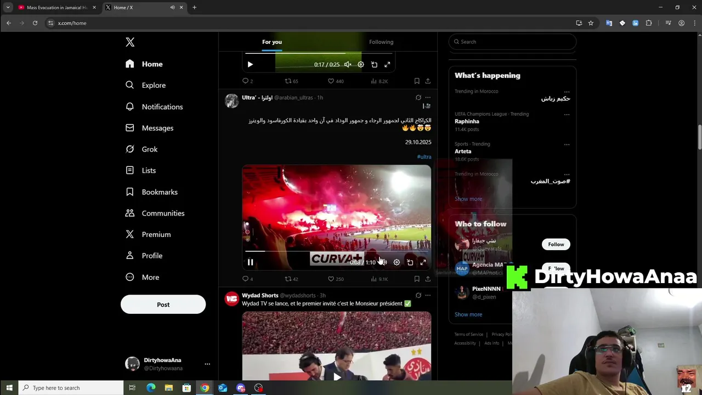This screenshot has width=702, height=395.
Task: Switch to the Following tab
Action: point(381,42)
